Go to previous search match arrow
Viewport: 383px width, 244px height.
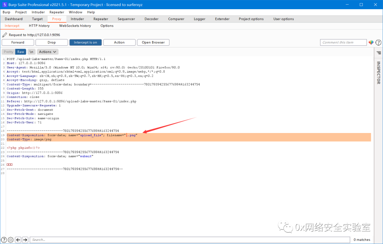(x=18, y=240)
